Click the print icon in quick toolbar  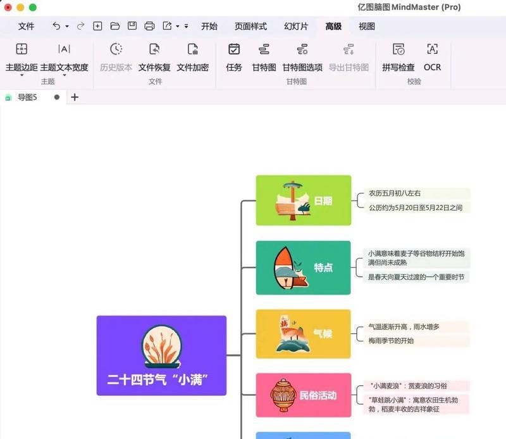point(149,26)
